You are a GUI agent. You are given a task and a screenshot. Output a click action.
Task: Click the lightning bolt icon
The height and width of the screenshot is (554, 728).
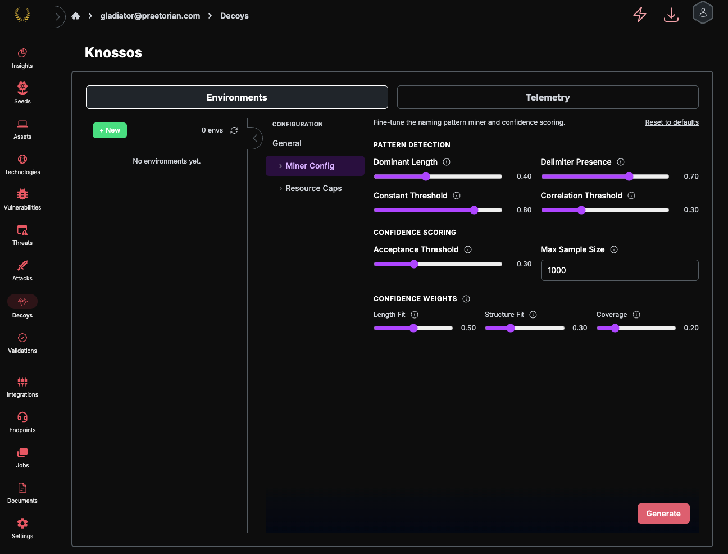(640, 15)
